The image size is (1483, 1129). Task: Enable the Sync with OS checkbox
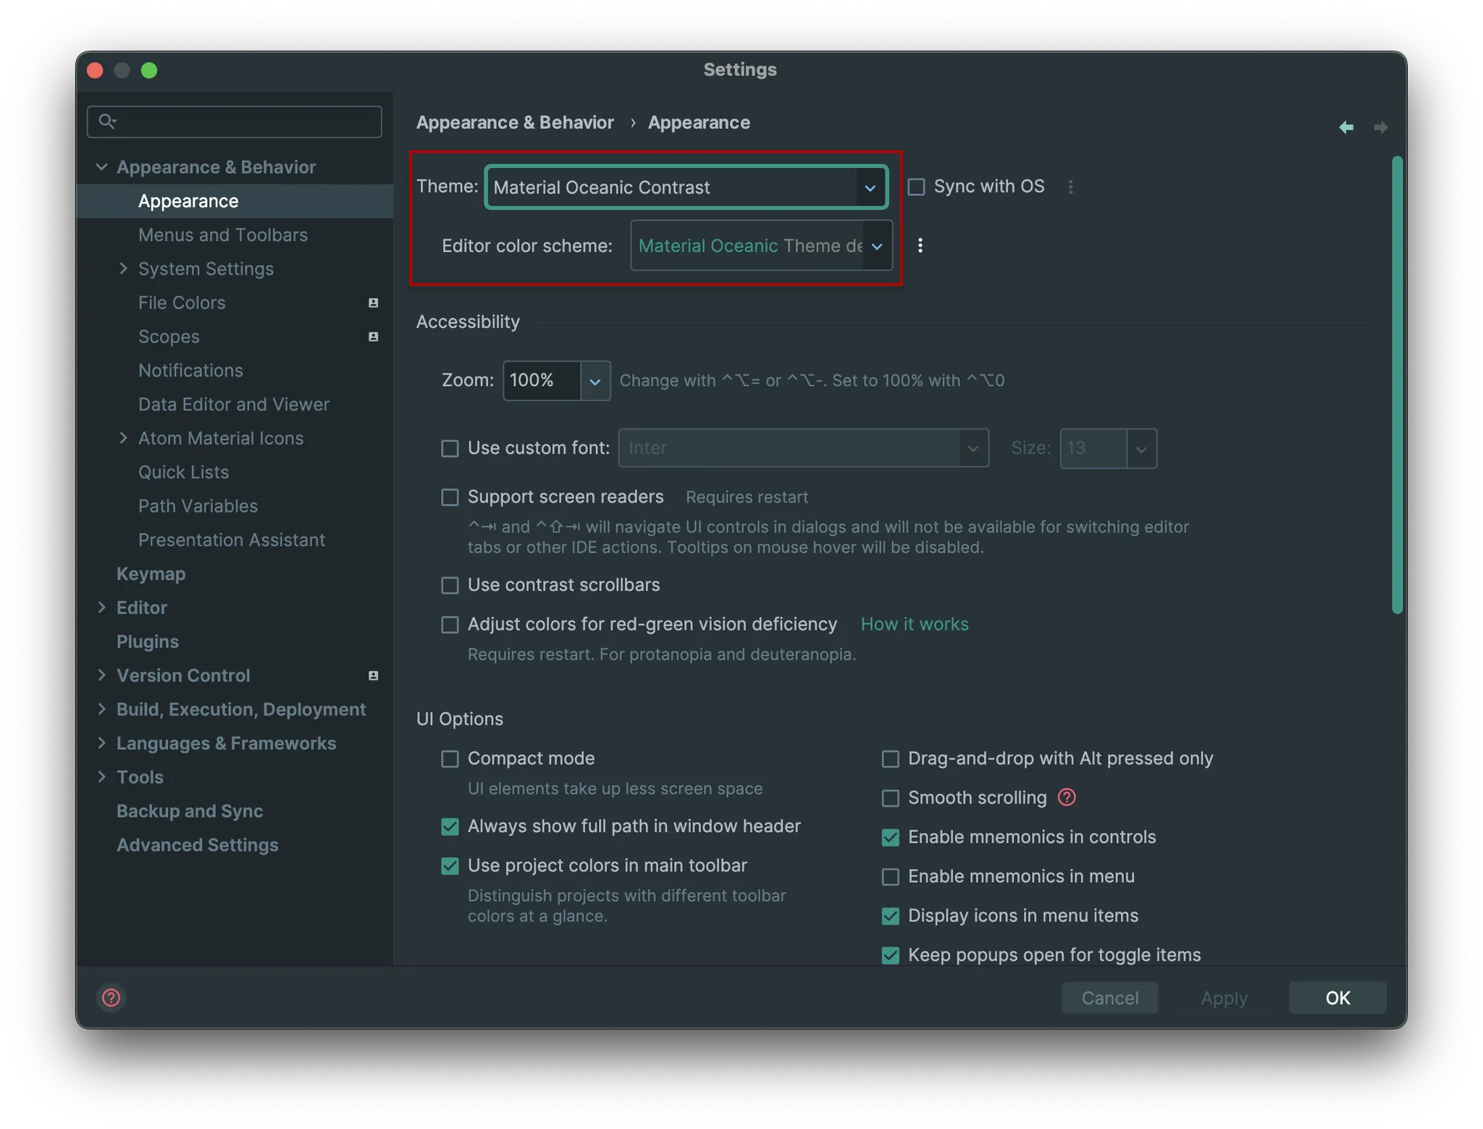tap(916, 187)
